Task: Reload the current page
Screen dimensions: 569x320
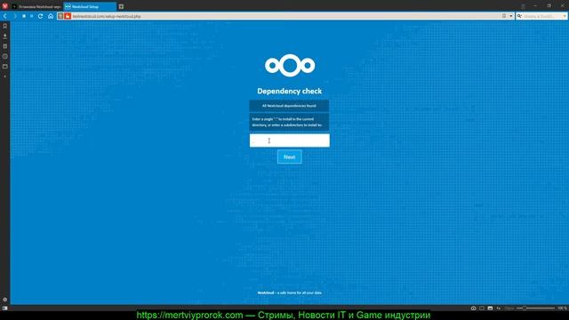Action: coord(41,16)
